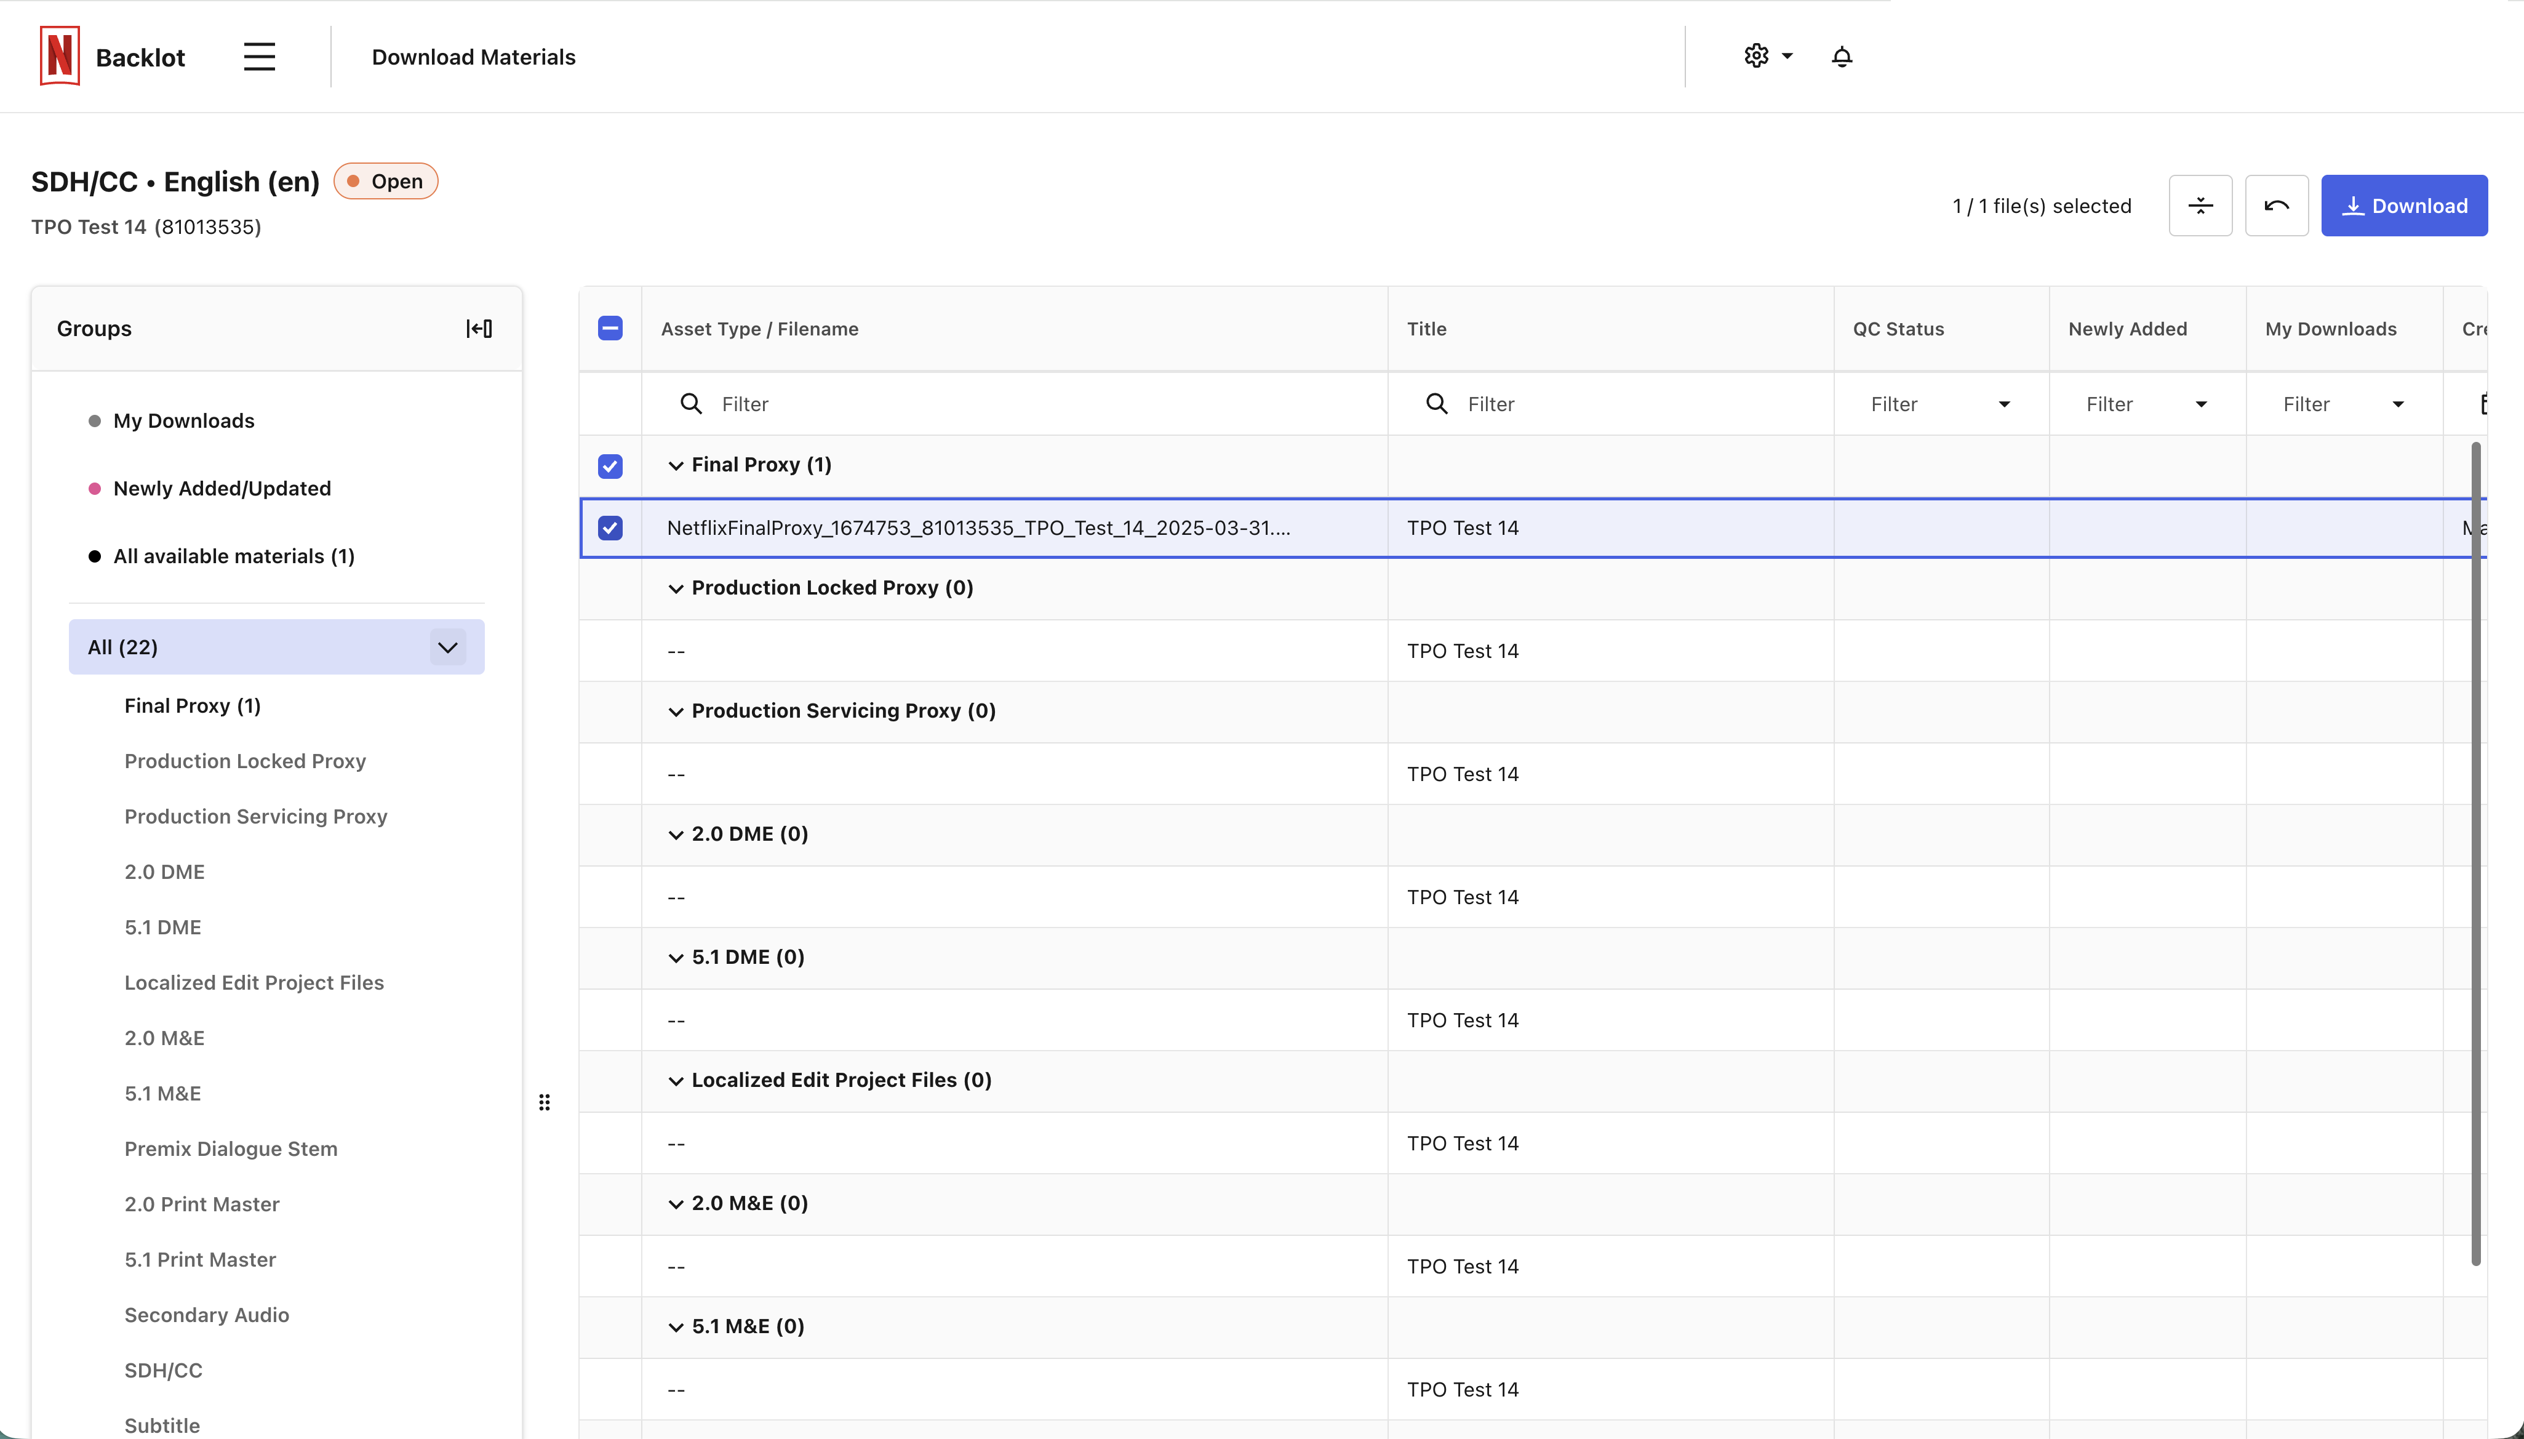Screen dimensions: 2524x1439
Task: Open My Downloads group
Action: click(184, 421)
